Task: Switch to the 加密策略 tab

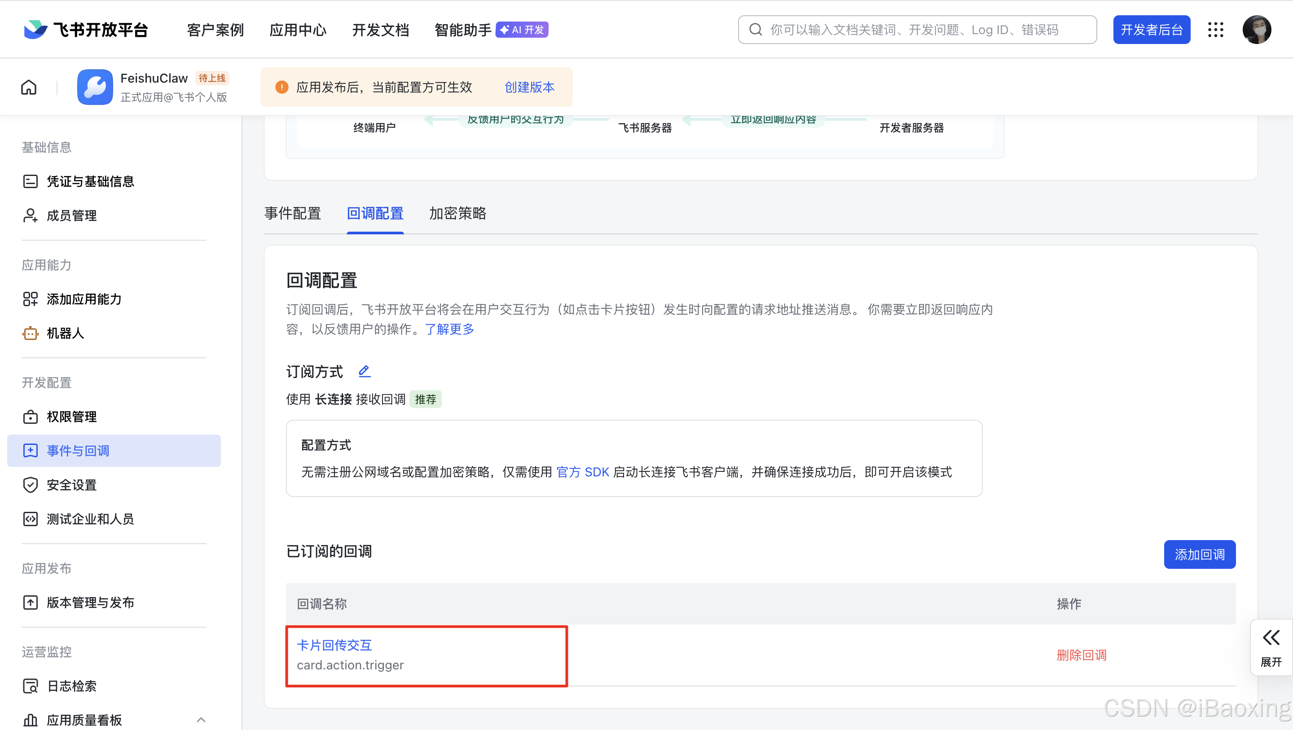Action: [457, 213]
